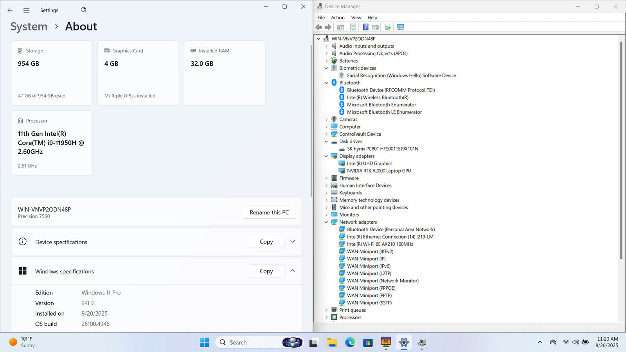Open the Action menu in Device Manager

338,18
